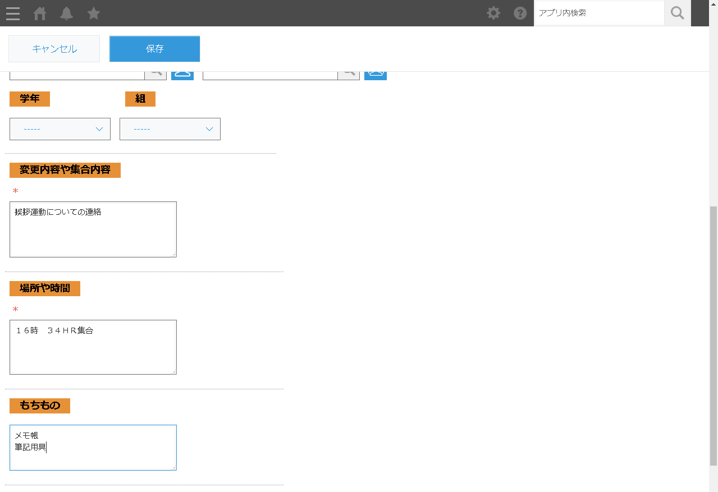Open the help question mark
Image resolution: width=718 pixels, height=492 pixels.
[520, 13]
